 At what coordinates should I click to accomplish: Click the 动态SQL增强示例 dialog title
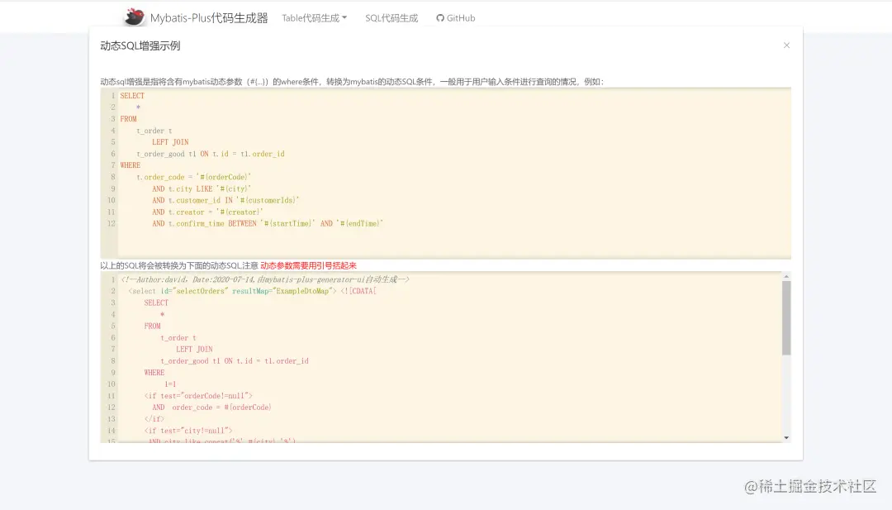(x=140, y=46)
